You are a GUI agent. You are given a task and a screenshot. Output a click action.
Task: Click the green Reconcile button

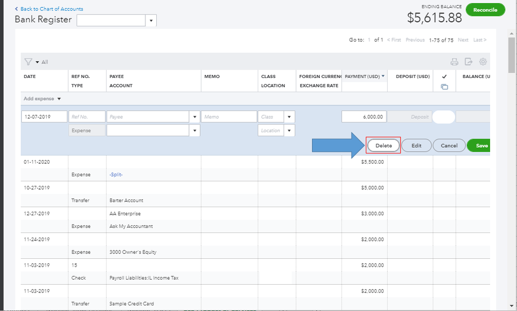485,10
